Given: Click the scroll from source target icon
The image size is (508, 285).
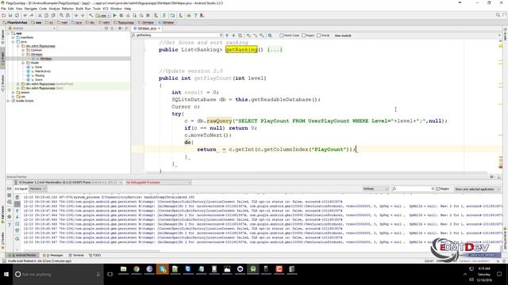Looking at the screenshot, I should [x=106, y=28].
